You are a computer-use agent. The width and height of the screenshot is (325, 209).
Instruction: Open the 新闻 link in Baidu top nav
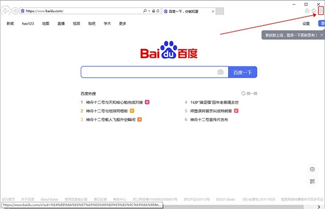coord(10,23)
